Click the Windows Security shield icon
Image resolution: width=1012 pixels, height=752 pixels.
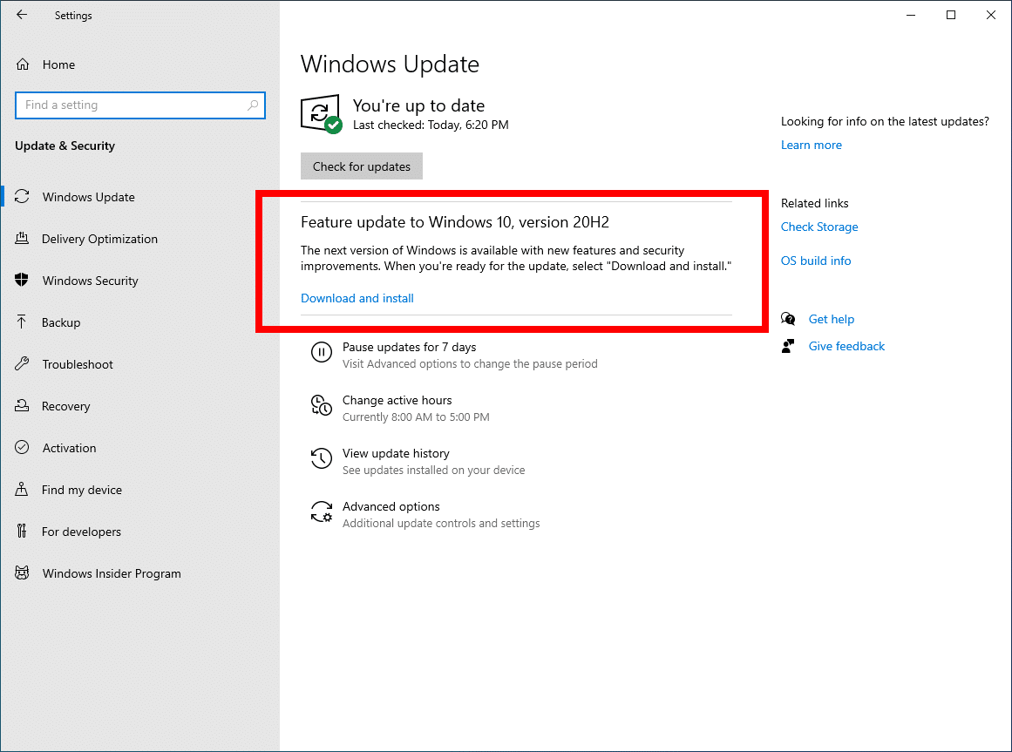22,280
